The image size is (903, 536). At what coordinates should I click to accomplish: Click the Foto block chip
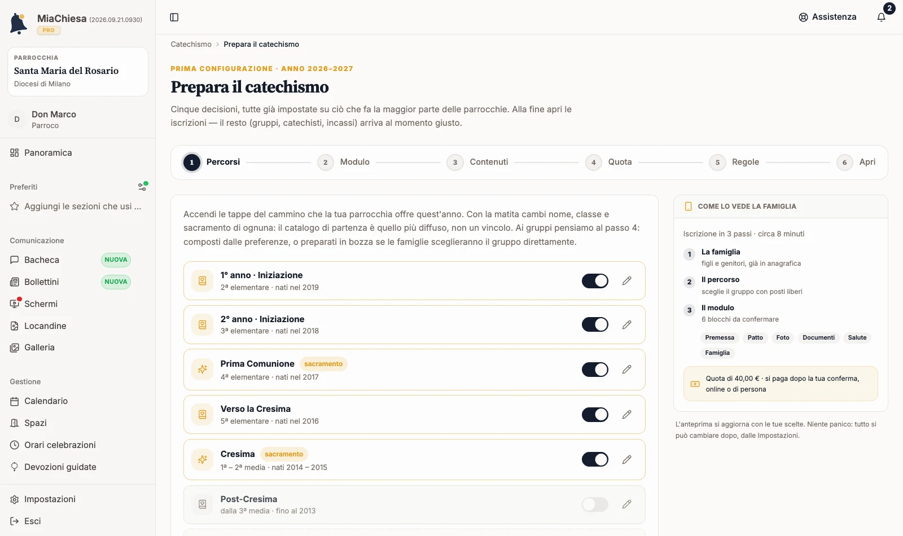click(783, 338)
